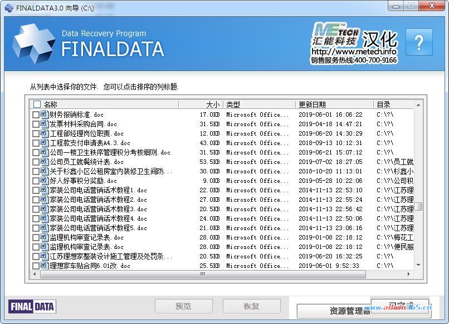This screenshot has height=324, width=449.
Task: Click Word icon of 家装公司电话营销话术教程2.doc
Action: (44, 199)
